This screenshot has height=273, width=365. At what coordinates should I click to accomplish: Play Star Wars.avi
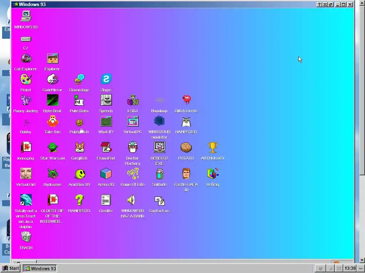[x=53, y=147]
